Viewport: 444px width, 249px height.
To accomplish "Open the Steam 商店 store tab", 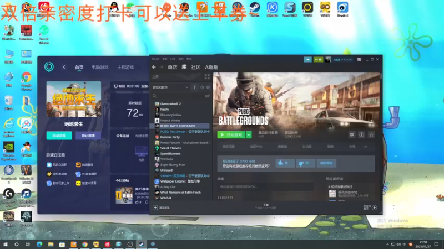I will click(x=172, y=67).
